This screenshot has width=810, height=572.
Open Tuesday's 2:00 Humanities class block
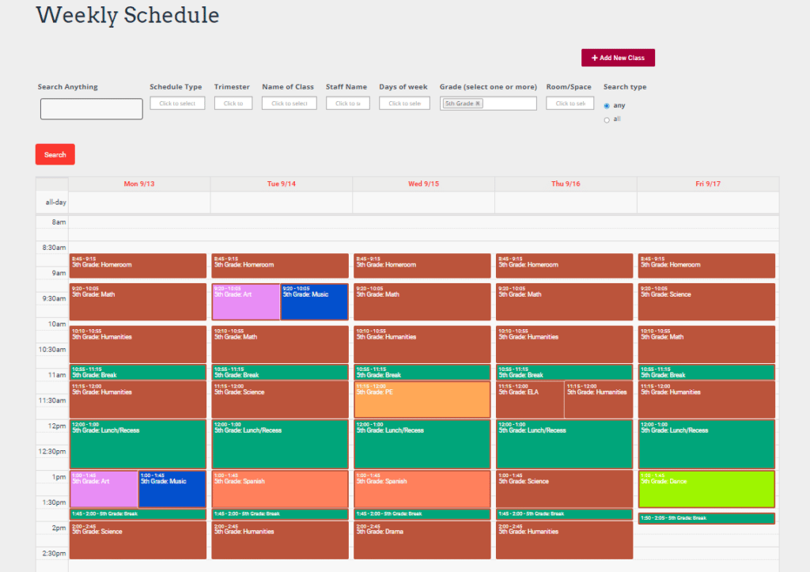pyautogui.click(x=280, y=540)
